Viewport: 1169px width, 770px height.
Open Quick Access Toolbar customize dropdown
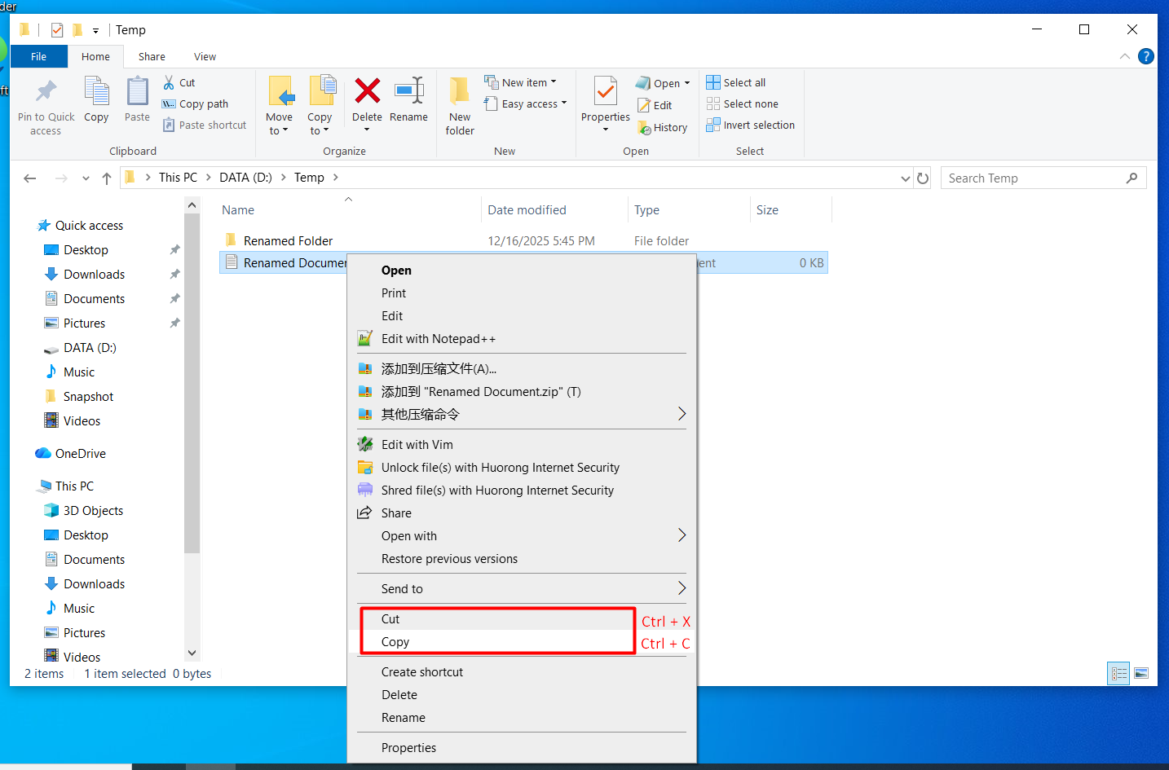click(95, 31)
